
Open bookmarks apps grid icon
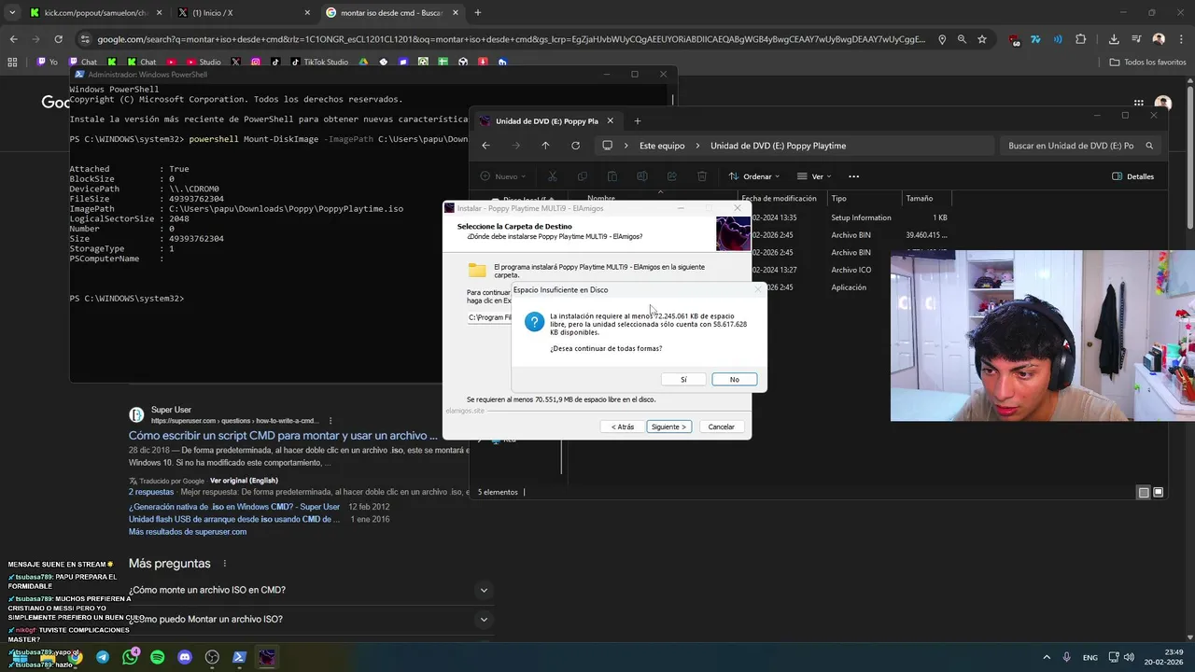click(x=12, y=63)
